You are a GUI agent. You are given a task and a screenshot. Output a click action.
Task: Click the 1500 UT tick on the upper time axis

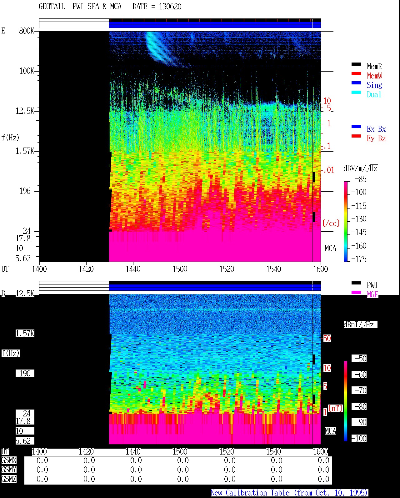180,269
